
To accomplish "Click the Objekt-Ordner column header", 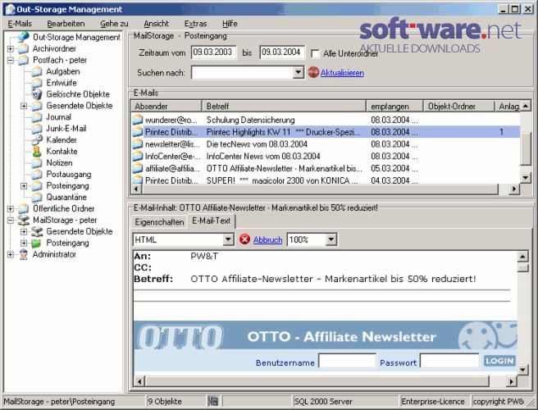I will [459, 107].
